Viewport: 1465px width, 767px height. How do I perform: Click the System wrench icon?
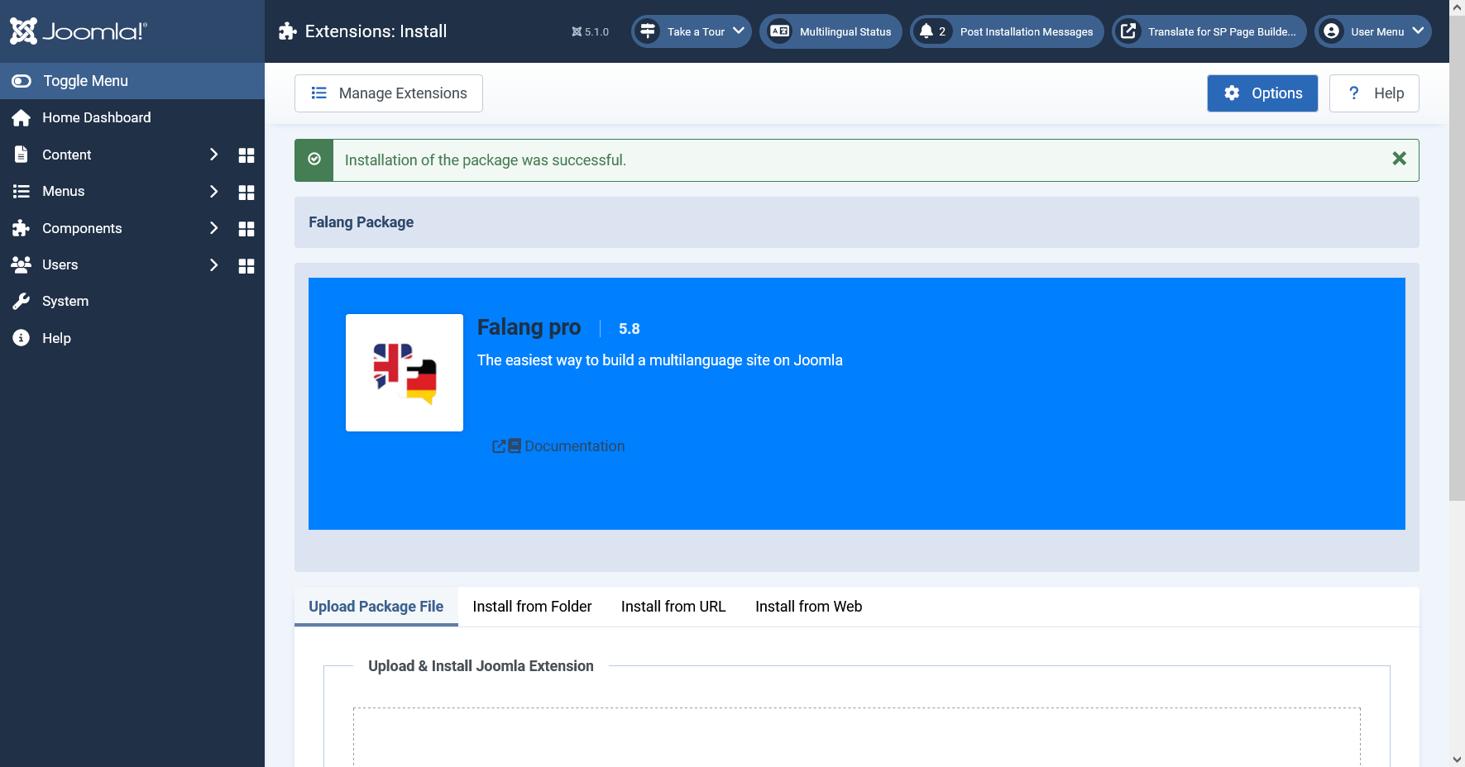coord(22,301)
